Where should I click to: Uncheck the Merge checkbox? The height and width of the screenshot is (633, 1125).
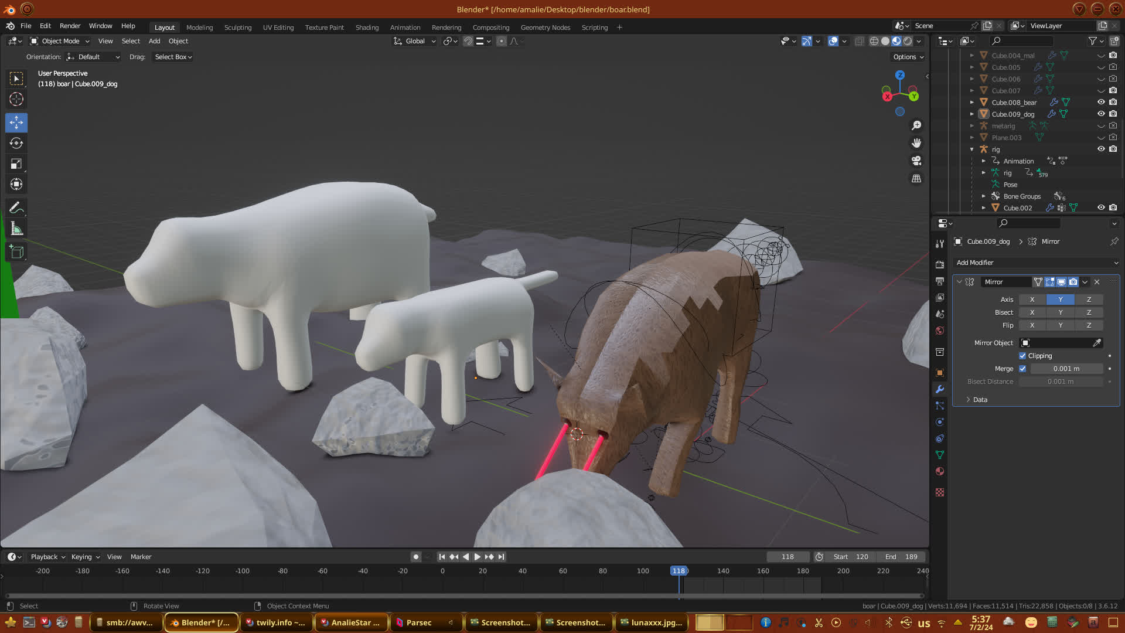click(x=1022, y=369)
